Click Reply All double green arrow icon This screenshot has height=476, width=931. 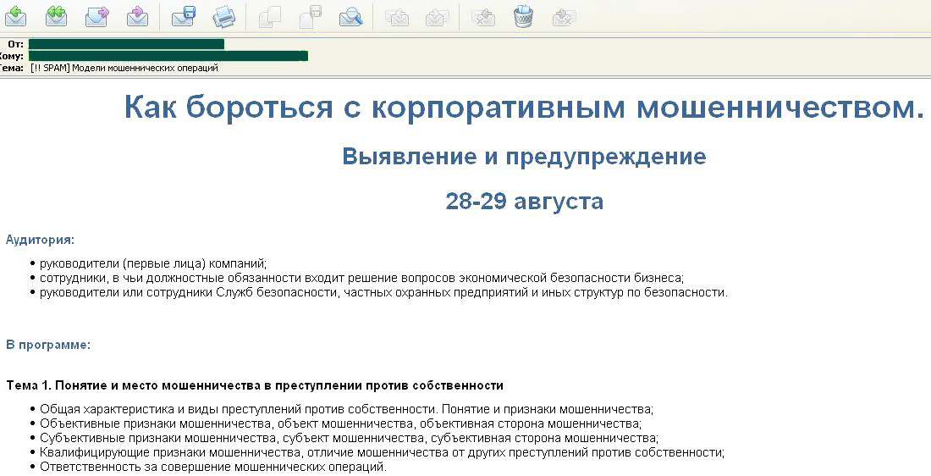pos(57,16)
